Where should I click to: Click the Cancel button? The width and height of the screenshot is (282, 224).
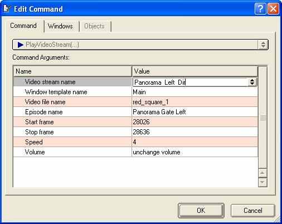pos(253,211)
